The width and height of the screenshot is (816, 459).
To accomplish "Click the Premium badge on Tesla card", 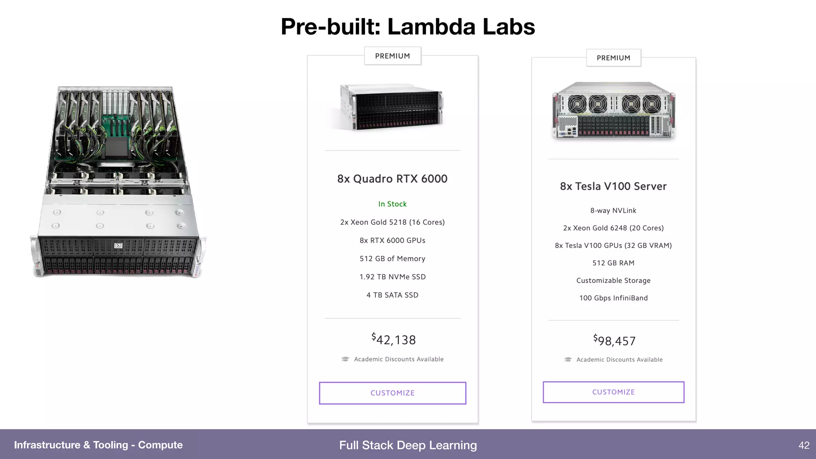I will point(613,58).
